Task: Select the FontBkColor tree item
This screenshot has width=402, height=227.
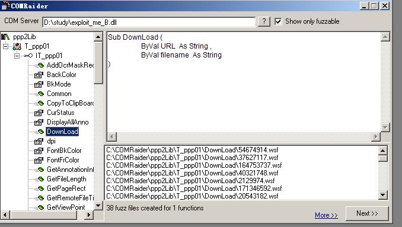Action: tap(64, 151)
